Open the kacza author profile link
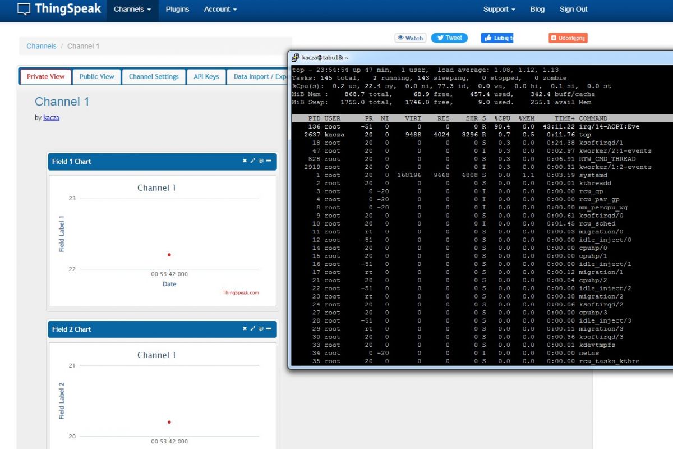Viewport: 673px width, 449px height. tap(51, 118)
